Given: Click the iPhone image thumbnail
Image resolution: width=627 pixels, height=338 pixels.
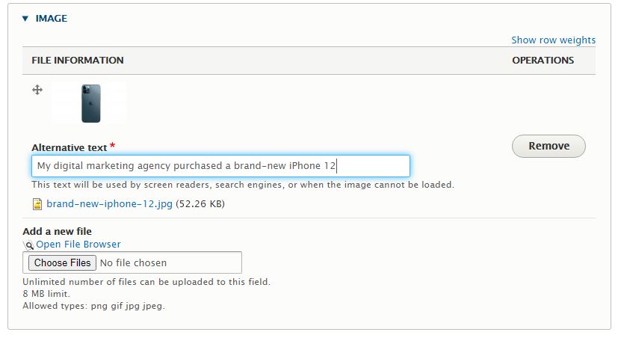Looking at the screenshot, I should (90, 103).
